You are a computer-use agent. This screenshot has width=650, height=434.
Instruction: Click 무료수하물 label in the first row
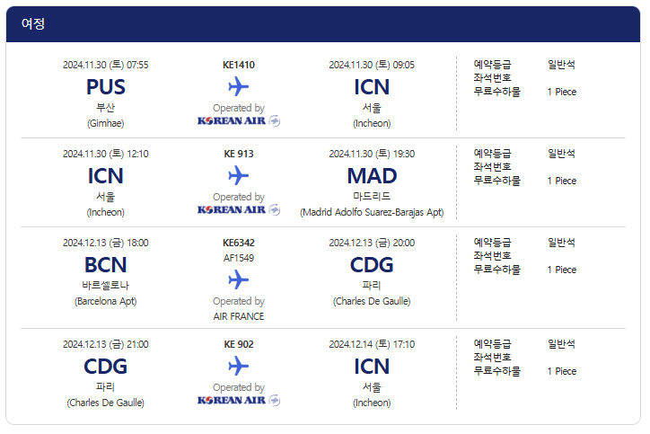[x=496, y=92]
